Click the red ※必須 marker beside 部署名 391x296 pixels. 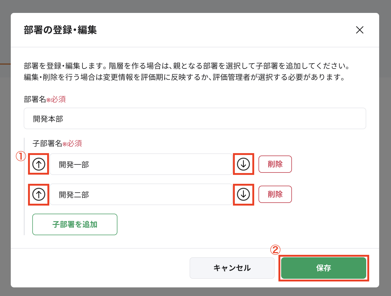pos(56,99)
